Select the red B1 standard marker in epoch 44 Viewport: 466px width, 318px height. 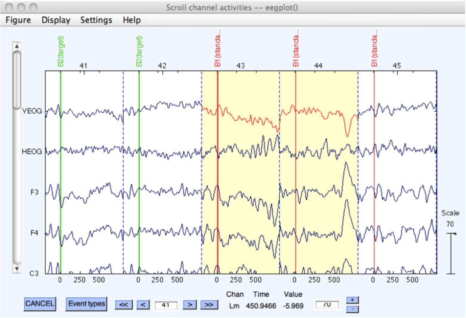(x=296, y=48)
